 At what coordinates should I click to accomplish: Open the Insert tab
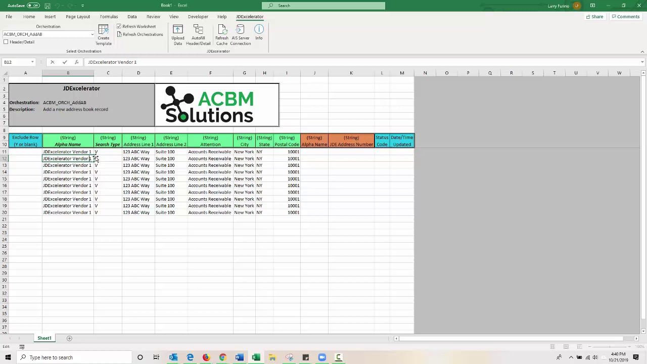click(x=50, y=17)
